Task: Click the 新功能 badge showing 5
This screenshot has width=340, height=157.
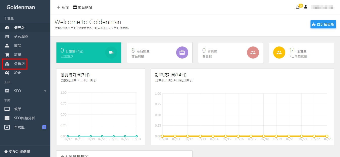Action: [44, 127]
